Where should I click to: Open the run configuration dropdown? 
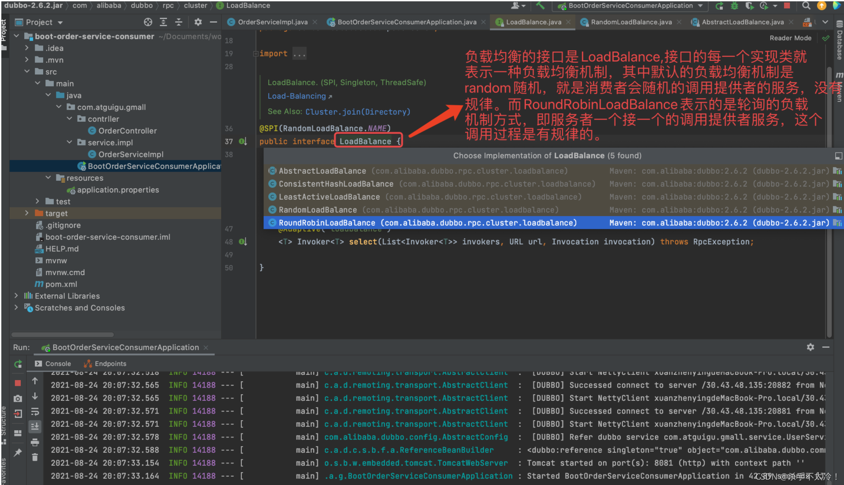(631, 6)
